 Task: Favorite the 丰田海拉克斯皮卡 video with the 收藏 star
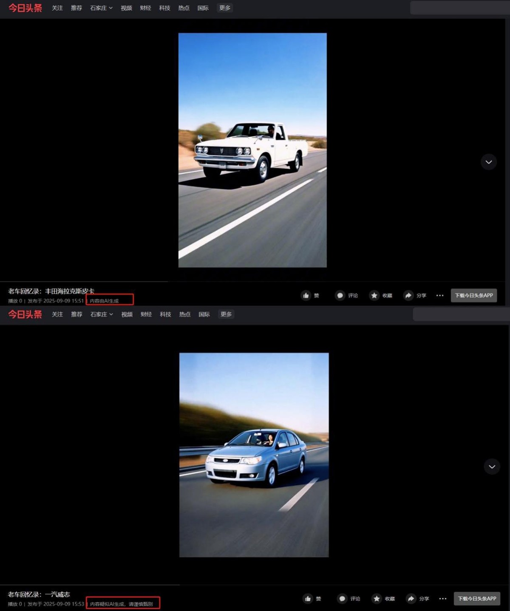pyautogui.click(x=374, y=295)
